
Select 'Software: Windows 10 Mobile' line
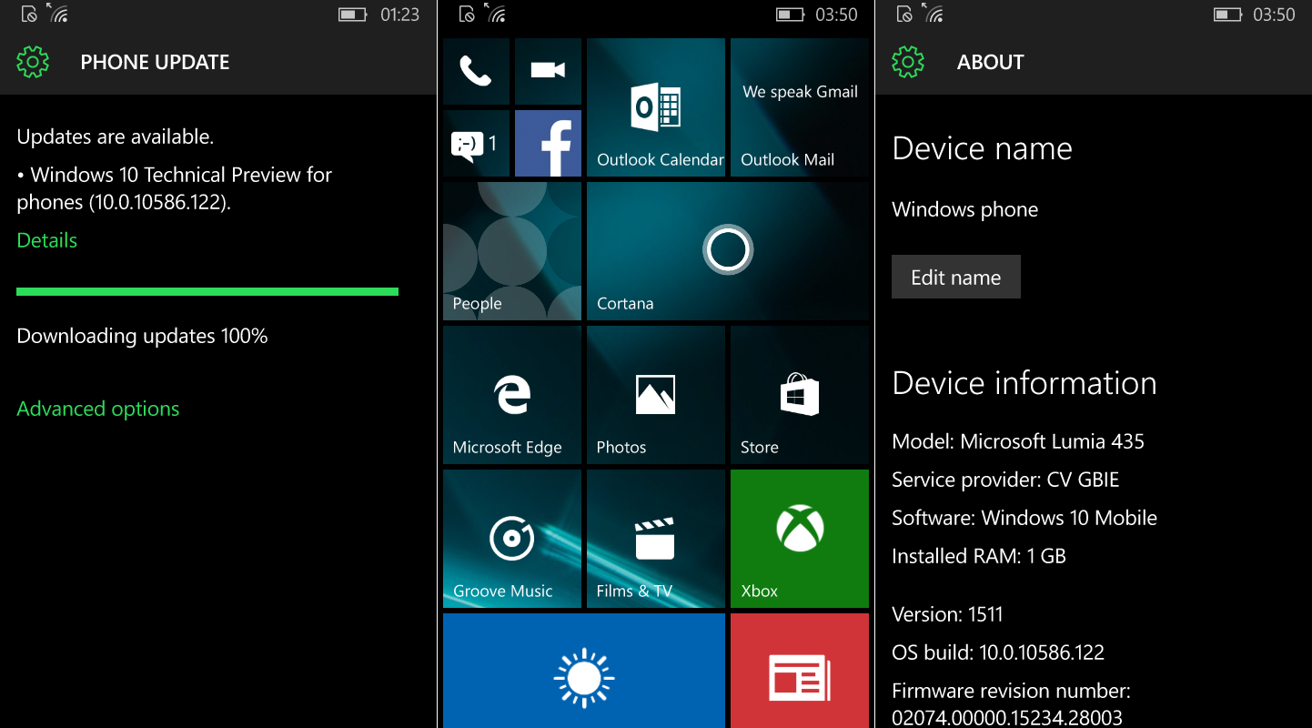pos(1024,518)
